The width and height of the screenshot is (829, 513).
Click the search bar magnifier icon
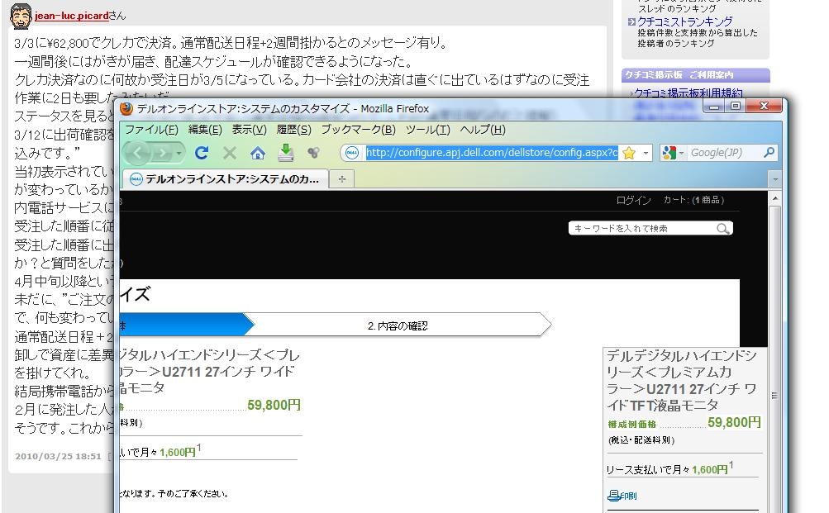769,153
